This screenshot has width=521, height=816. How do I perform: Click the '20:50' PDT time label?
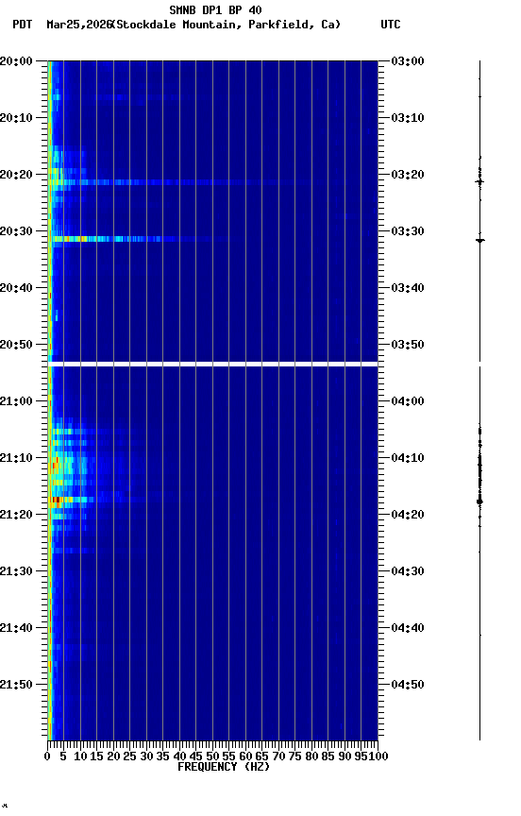coord(16,345)
